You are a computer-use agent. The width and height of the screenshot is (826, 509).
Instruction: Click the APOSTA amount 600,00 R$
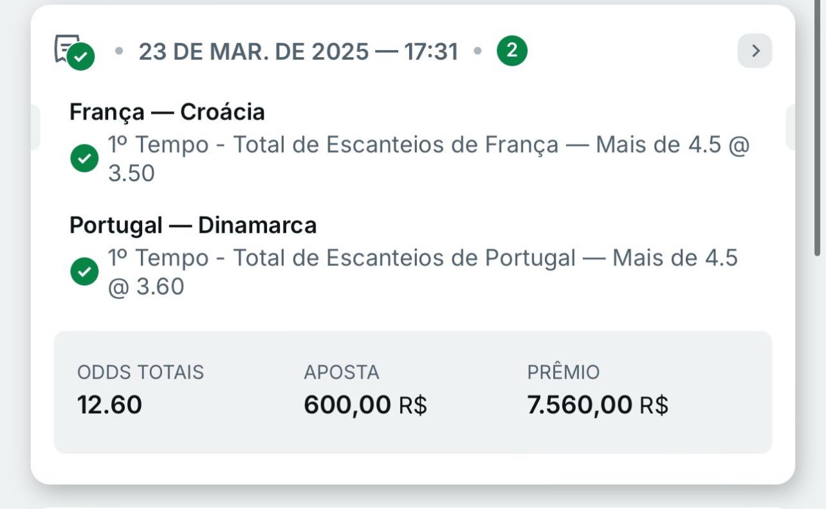tap(365, 404)
